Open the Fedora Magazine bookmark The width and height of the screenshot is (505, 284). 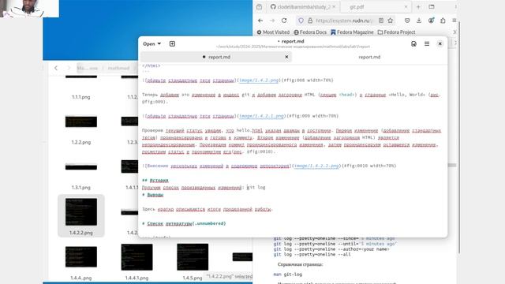point(352,32)
